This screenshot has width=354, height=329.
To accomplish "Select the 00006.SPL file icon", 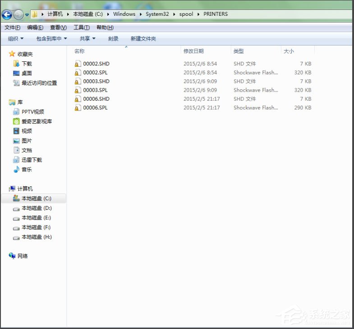I will [78, 108].
